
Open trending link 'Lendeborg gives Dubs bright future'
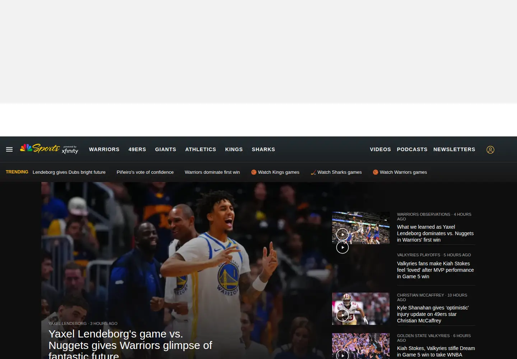coord(69,172)
